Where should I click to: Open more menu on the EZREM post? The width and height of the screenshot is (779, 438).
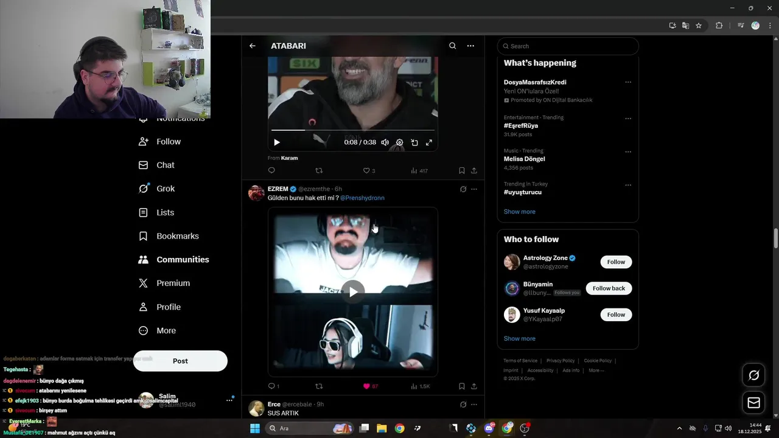point(474,189)
